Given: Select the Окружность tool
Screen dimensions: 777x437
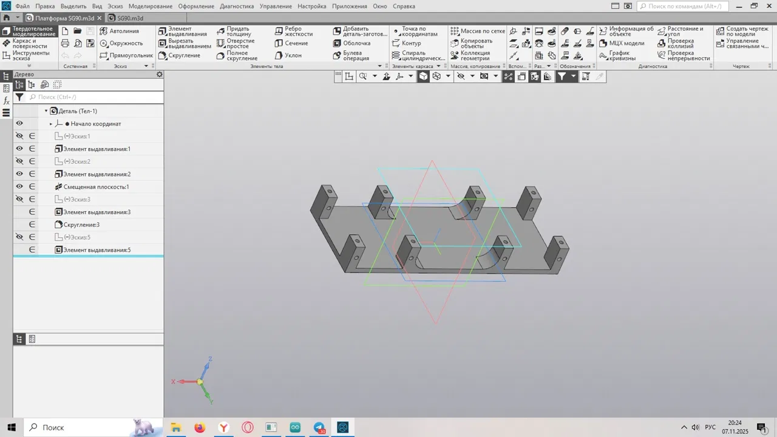Looking at the screenshot, I should click(121, 43).
